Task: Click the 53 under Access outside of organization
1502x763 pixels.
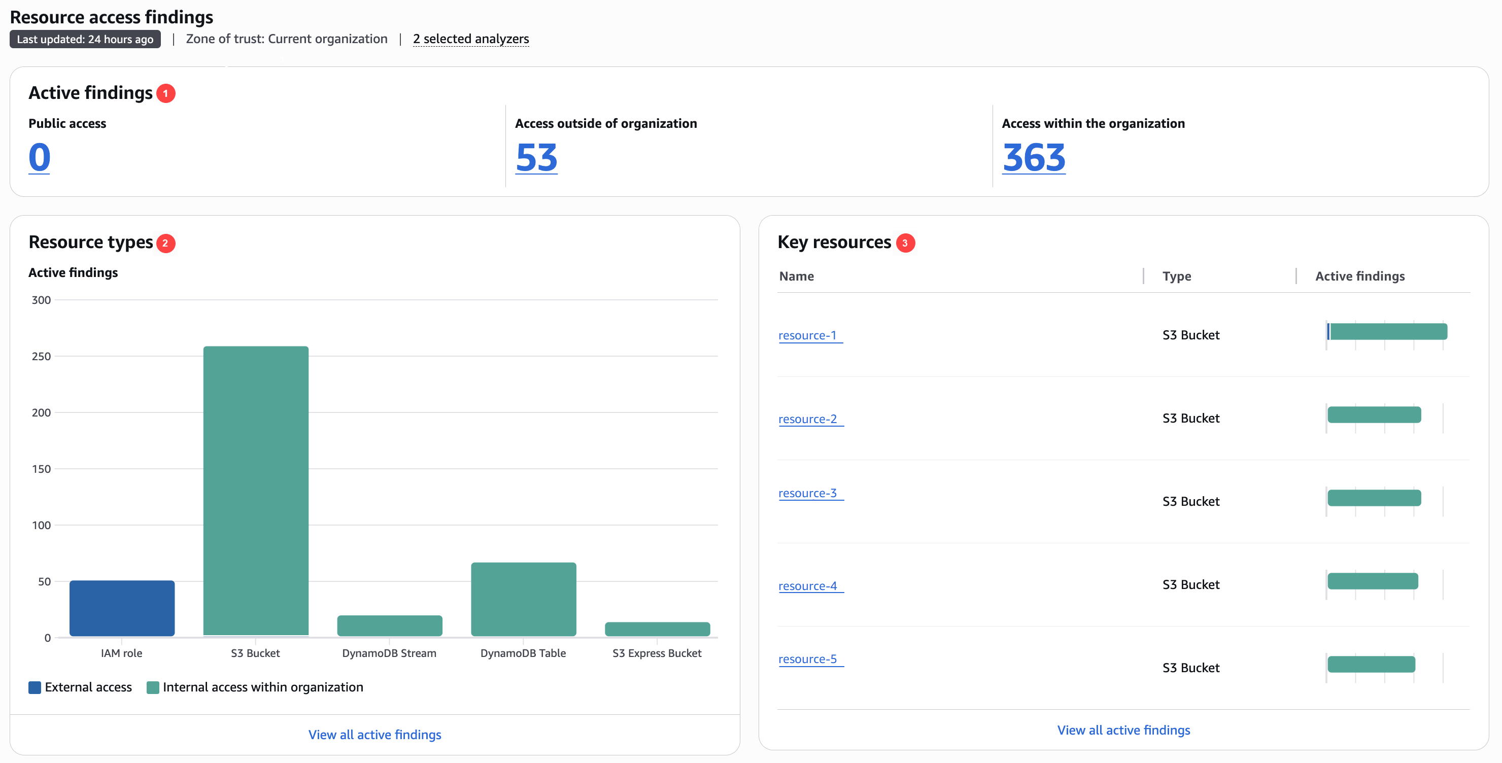Action: 536,156
